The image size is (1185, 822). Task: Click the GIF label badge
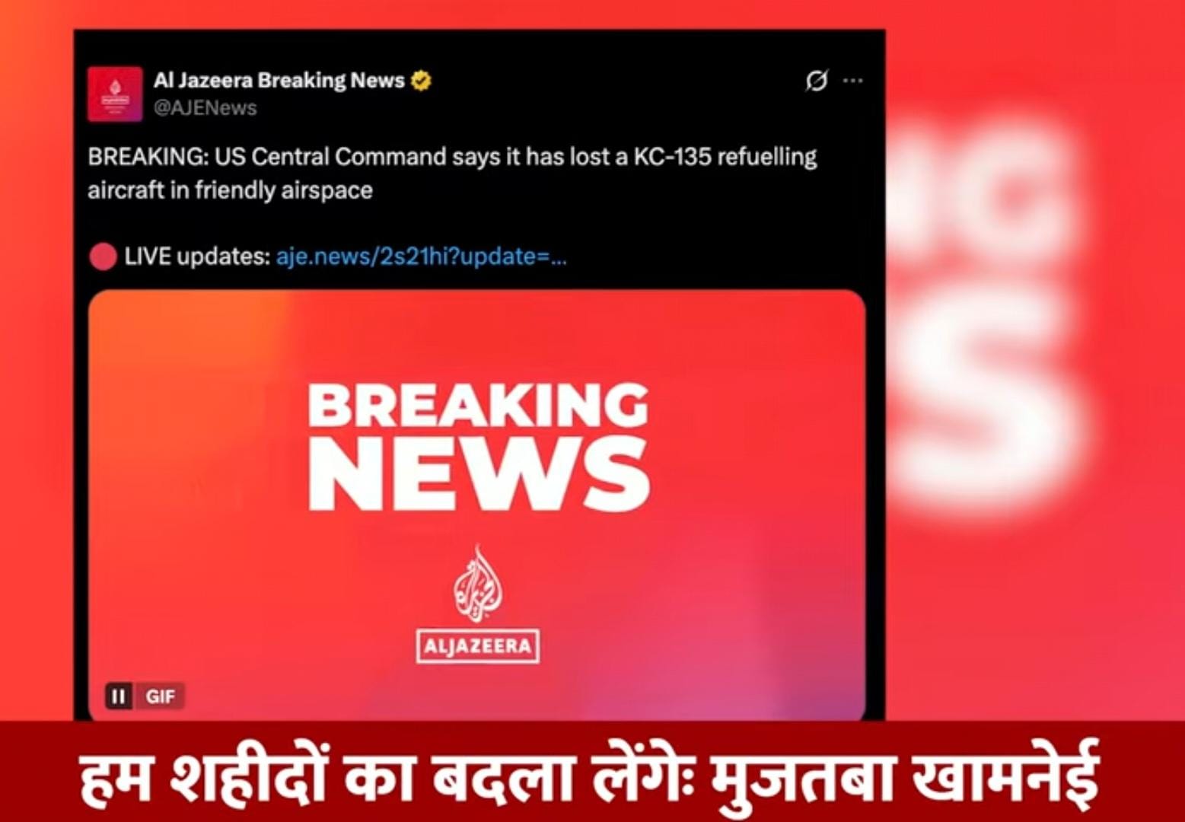point(160,696)
